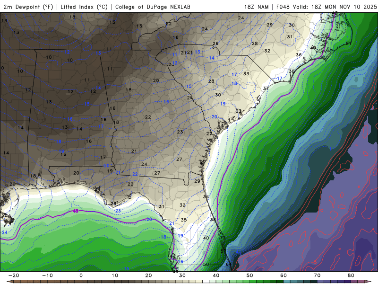Click the colorbar tick label "10"
This screenshot has height=284, width=378.
[x=115, y=275]
